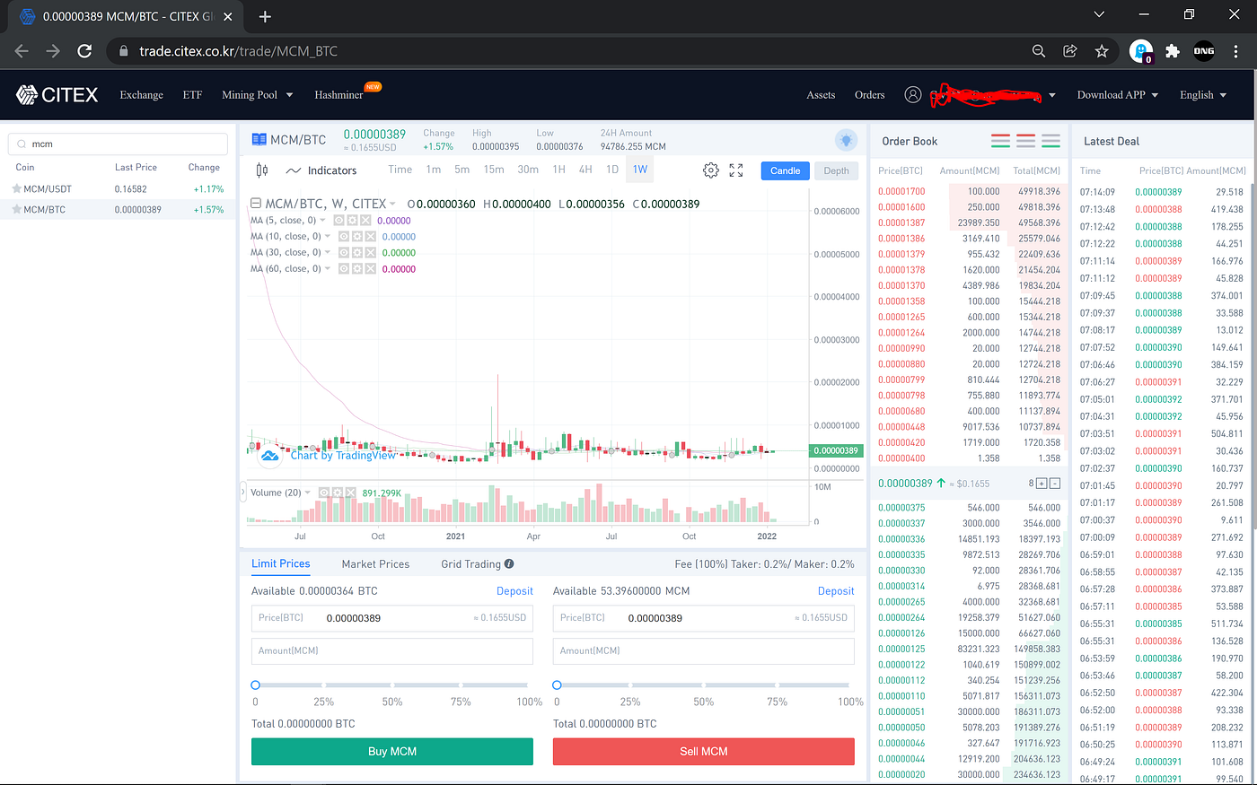Expand the Mining Pool dropdown
Image resolution: width=1257 pixels, height=785 pixels.
[x=290, y=95]
